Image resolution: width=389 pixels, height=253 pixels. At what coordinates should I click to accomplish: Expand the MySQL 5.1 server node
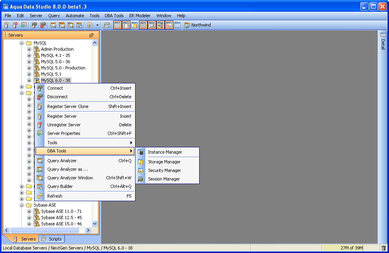pyautogui.click(x=29, y=74)
